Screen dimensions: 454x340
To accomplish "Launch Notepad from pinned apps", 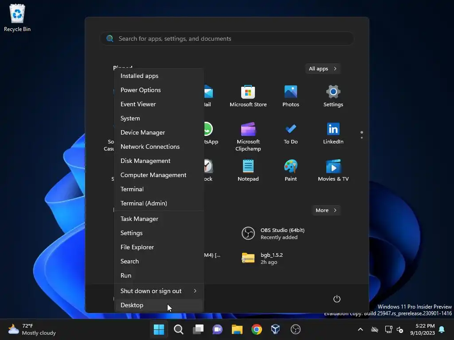I will (248, 170).
